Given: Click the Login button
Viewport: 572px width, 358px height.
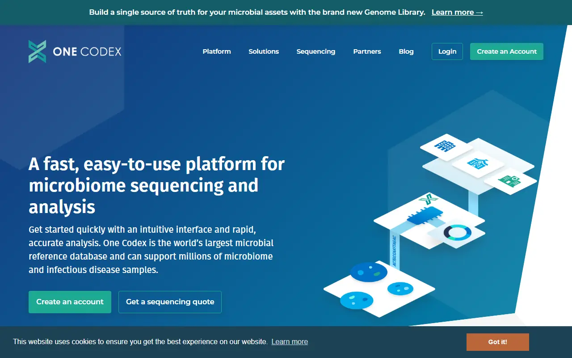Looking at the screenshot, I should tap(447, 51).
